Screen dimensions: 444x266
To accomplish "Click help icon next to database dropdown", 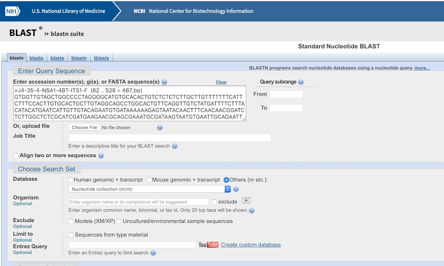I will (x=236, y=189).
